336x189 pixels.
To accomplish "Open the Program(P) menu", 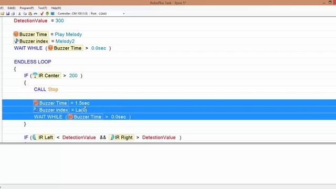I will pyautogui.click(x=27, y=8).
